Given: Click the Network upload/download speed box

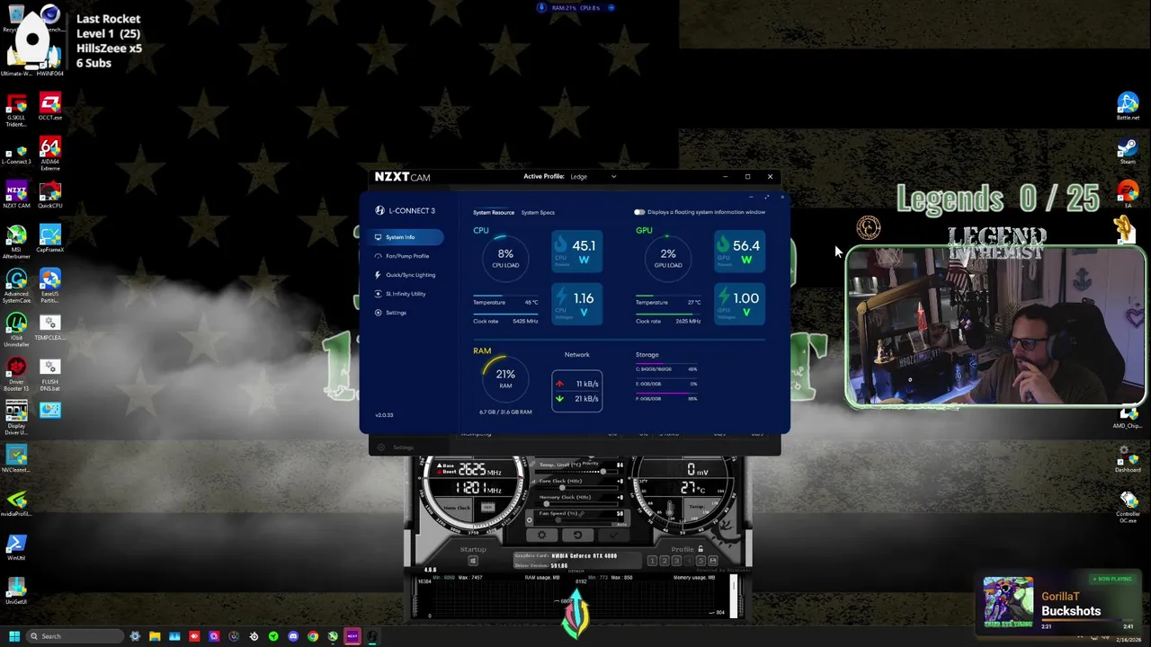Looking at the screenshot, I should 576,391.
